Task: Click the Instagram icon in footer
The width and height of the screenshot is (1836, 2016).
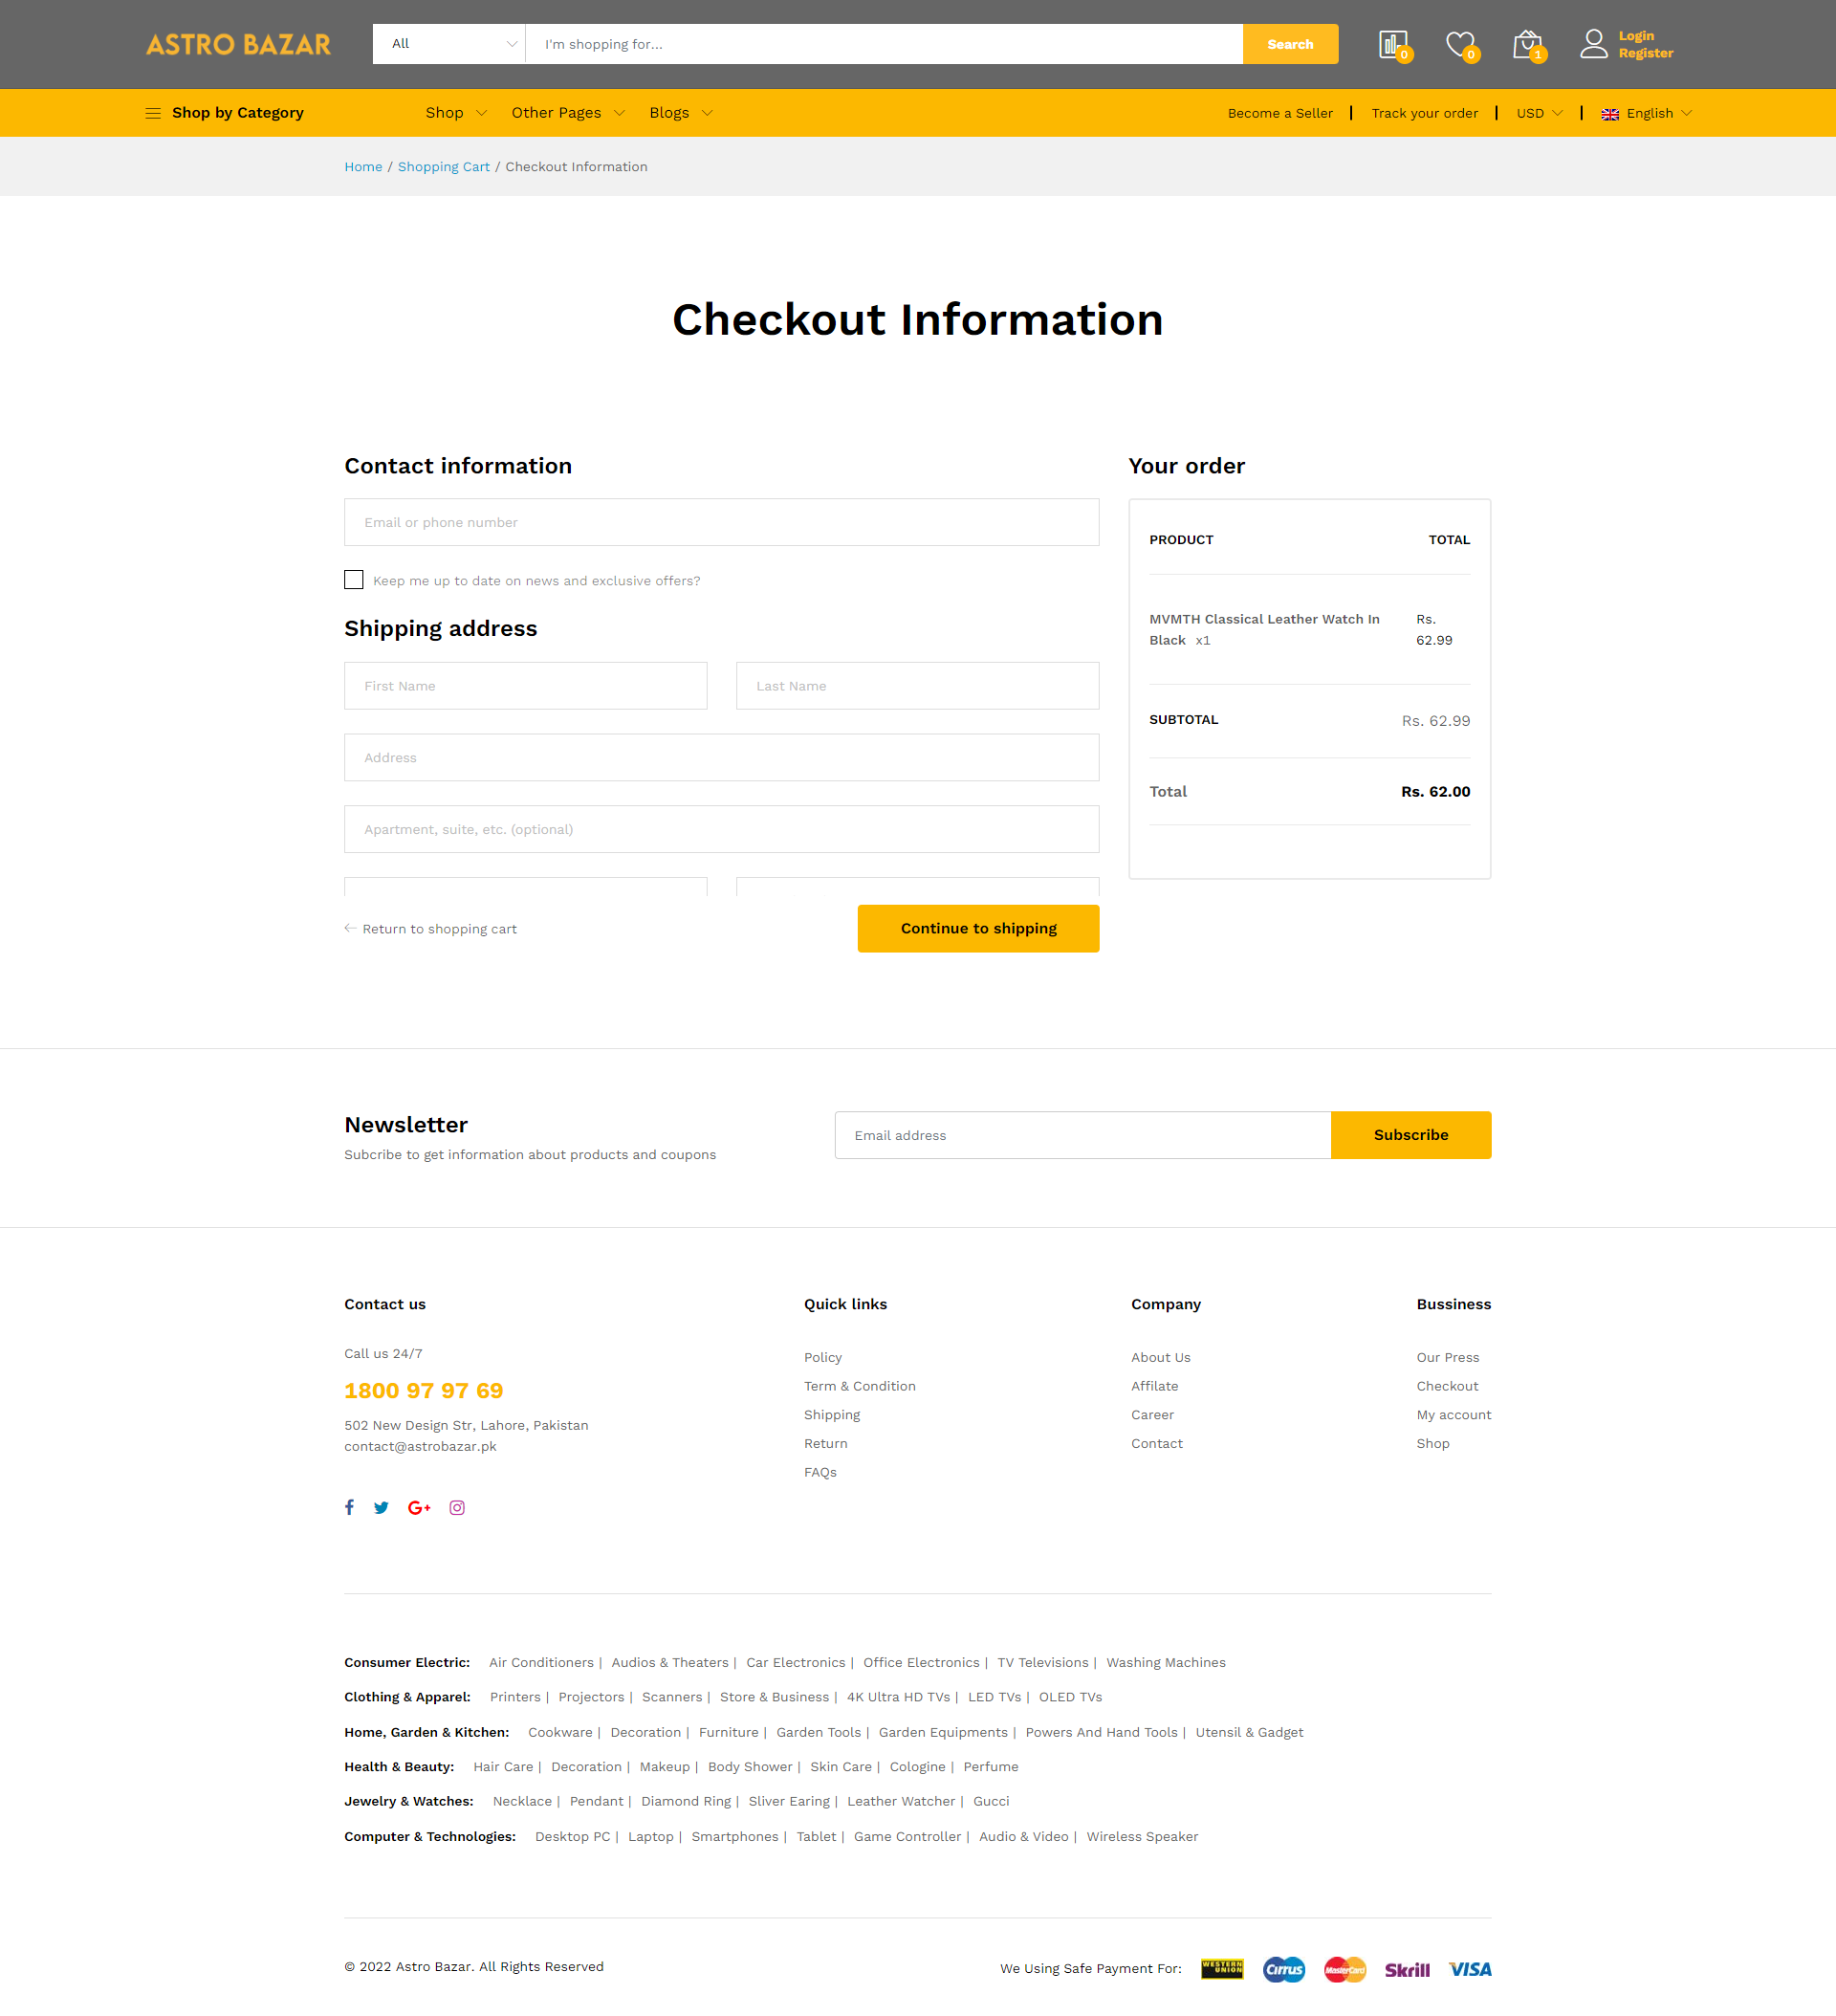Action: point(457,1507)
